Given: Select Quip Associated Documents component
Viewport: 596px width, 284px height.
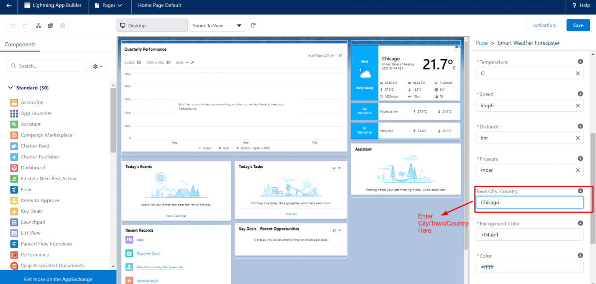Looking at the screenshot, I should pos(47,266).
